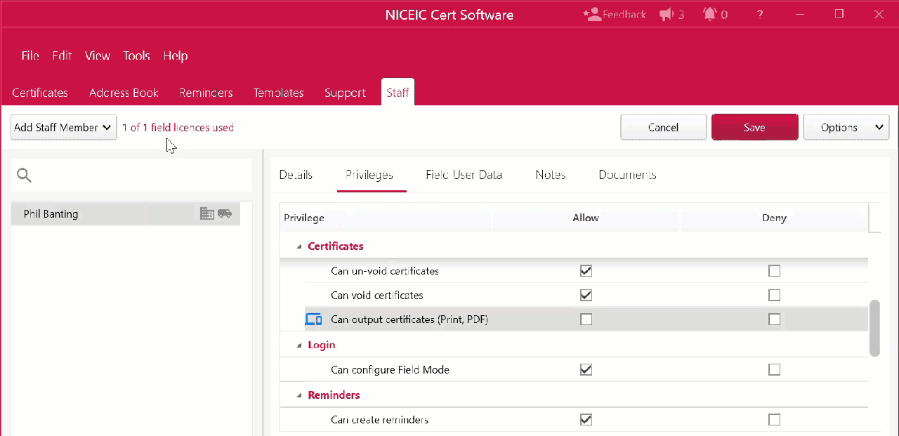Tick Allow for Can output certificates
This screenshot has height=436, width=899.
586,319
